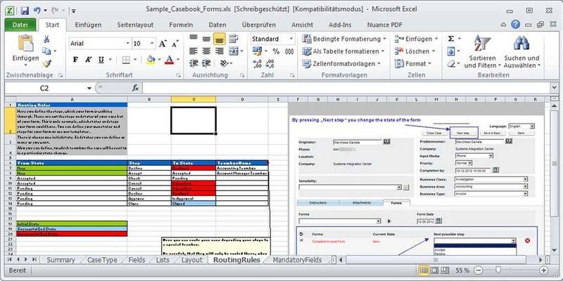Open the MandatoryFields sheet tab
Viewport: 563px width, 281px height.
coord(297,260)
